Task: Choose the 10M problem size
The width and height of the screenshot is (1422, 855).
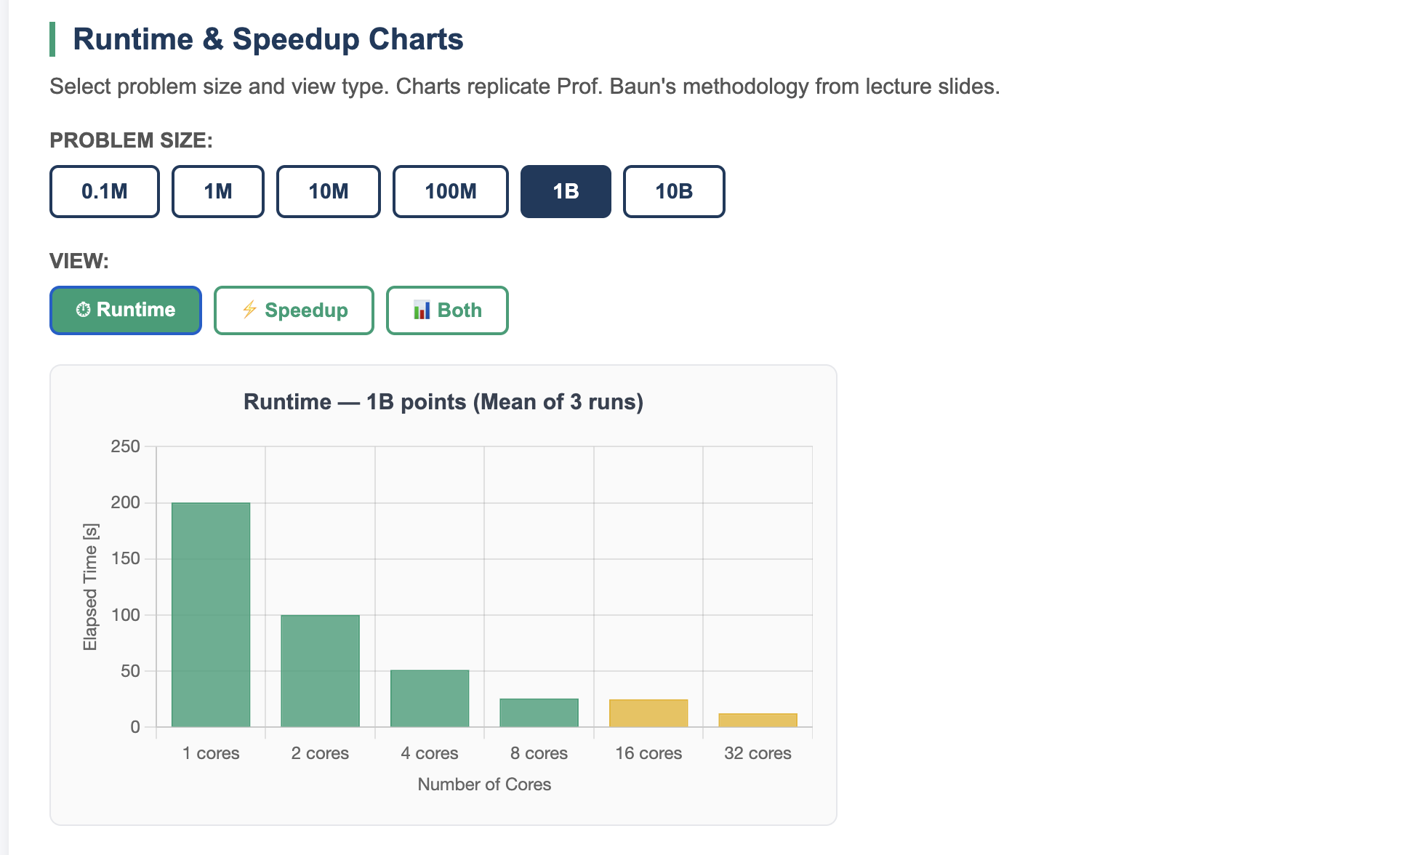Action: tap(329, 191)
